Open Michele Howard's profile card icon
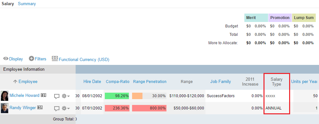 (x=43, y=95)
